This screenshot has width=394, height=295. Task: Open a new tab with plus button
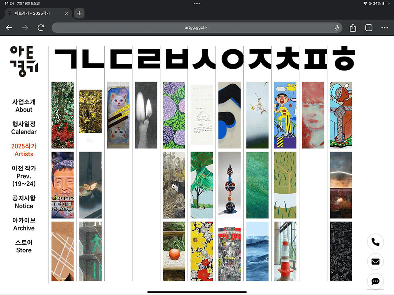(x=79, y=13)
